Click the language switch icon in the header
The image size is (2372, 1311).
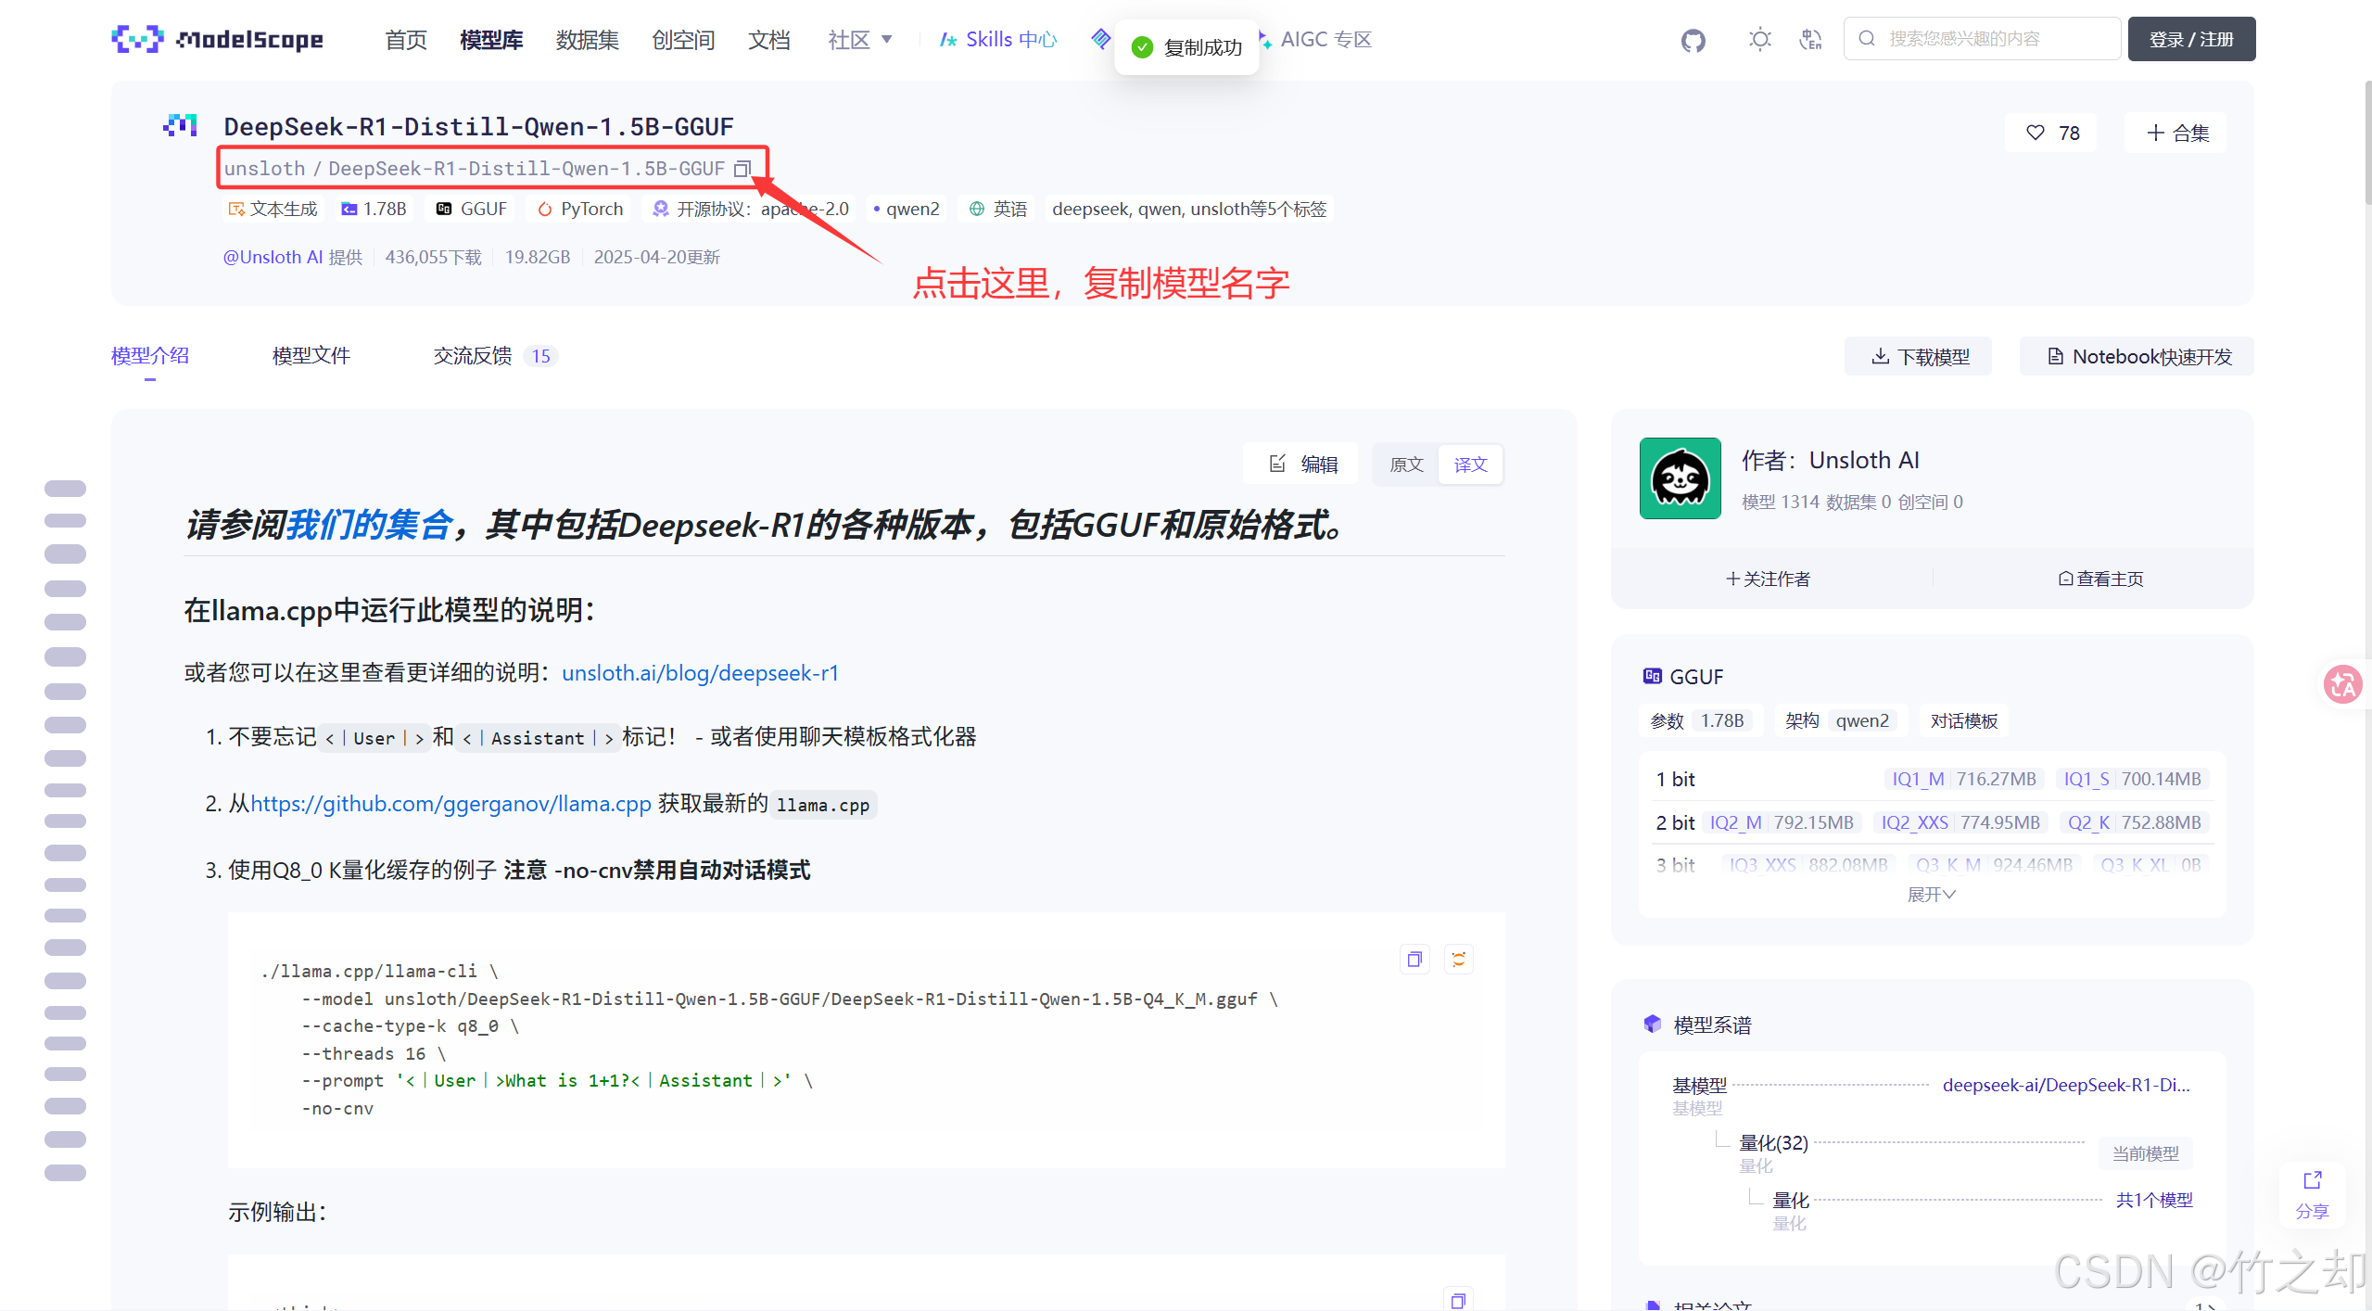[1809, 40]
